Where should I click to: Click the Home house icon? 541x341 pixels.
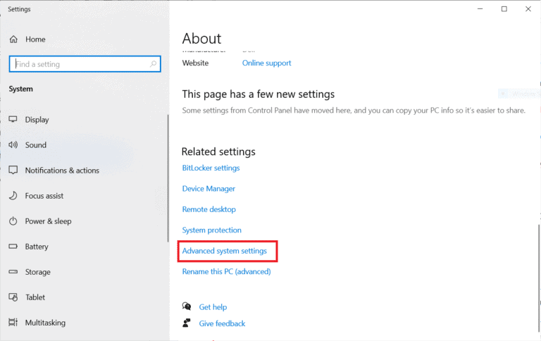pos(13,39)
